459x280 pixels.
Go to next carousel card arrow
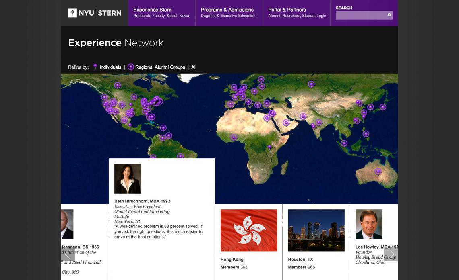click(391, 254)
